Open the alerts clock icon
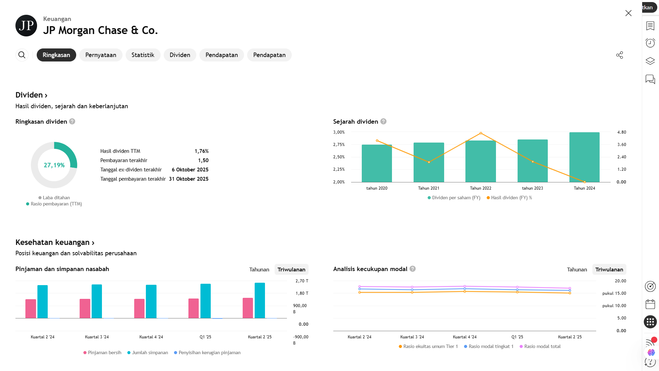The image size is (659, 371). click(650, 43)
